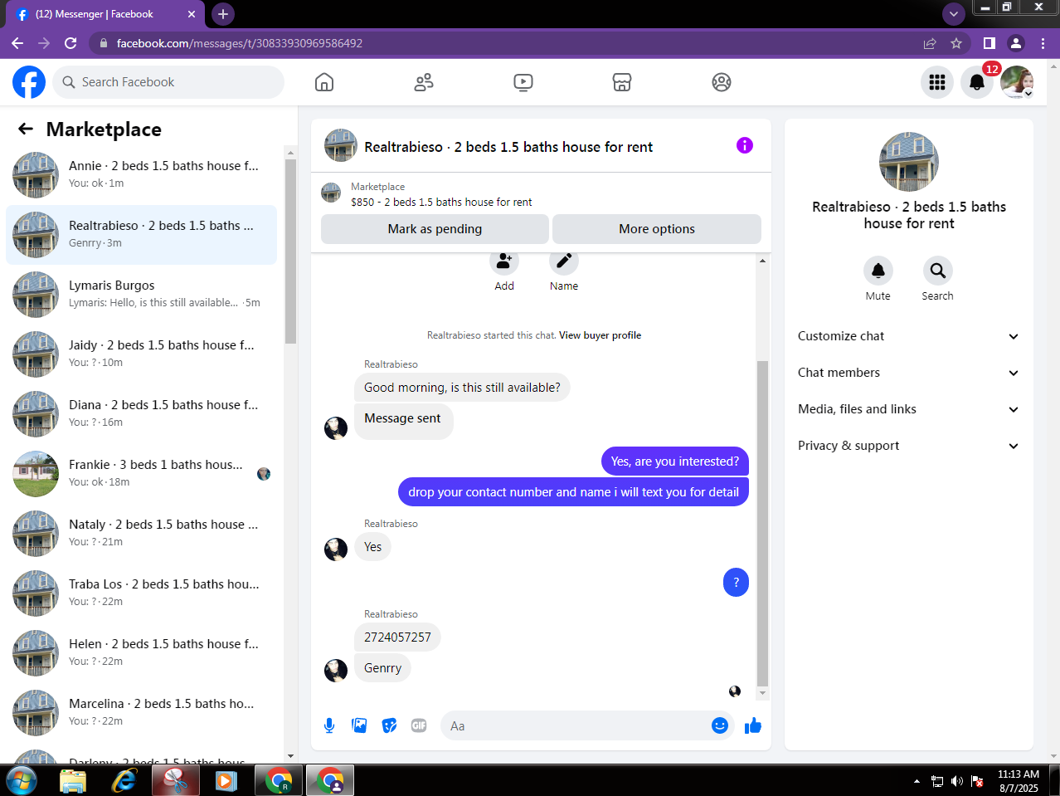Share this page icon in address bar
The width and height of the screenshot is (1060, 796).
coord(930,43)
